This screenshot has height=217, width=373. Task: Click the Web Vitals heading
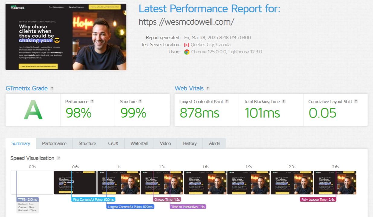pos(189,88)
